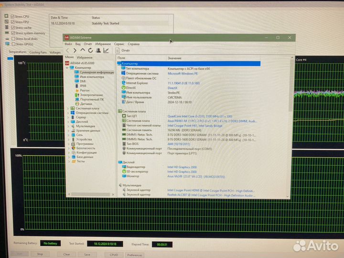Open the QuadCore Intel Core i5-2310 link

coord(200,116)
